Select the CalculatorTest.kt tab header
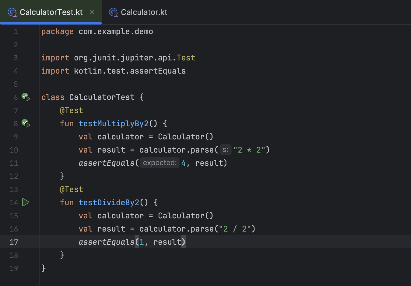The image size is (411, 286). (51, 12)
